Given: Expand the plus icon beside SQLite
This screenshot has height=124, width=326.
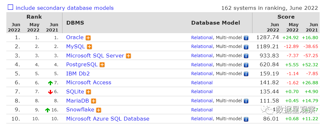Looking at the screenshot, I should 88,92.
